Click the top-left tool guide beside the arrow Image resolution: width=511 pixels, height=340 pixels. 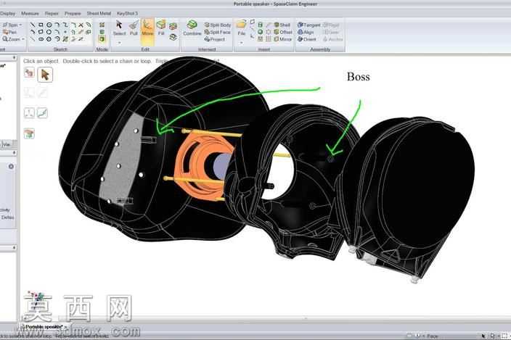(x=29, y=72)
